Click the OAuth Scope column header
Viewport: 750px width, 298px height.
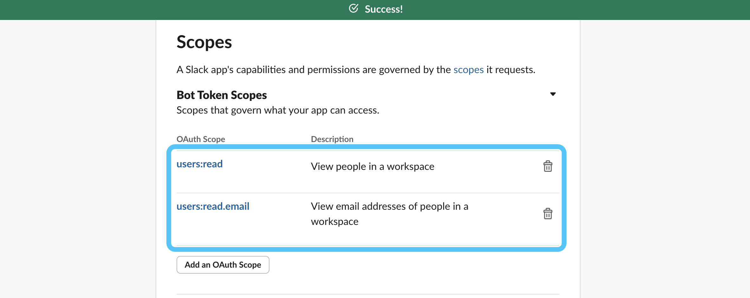(x=201, y=139)
